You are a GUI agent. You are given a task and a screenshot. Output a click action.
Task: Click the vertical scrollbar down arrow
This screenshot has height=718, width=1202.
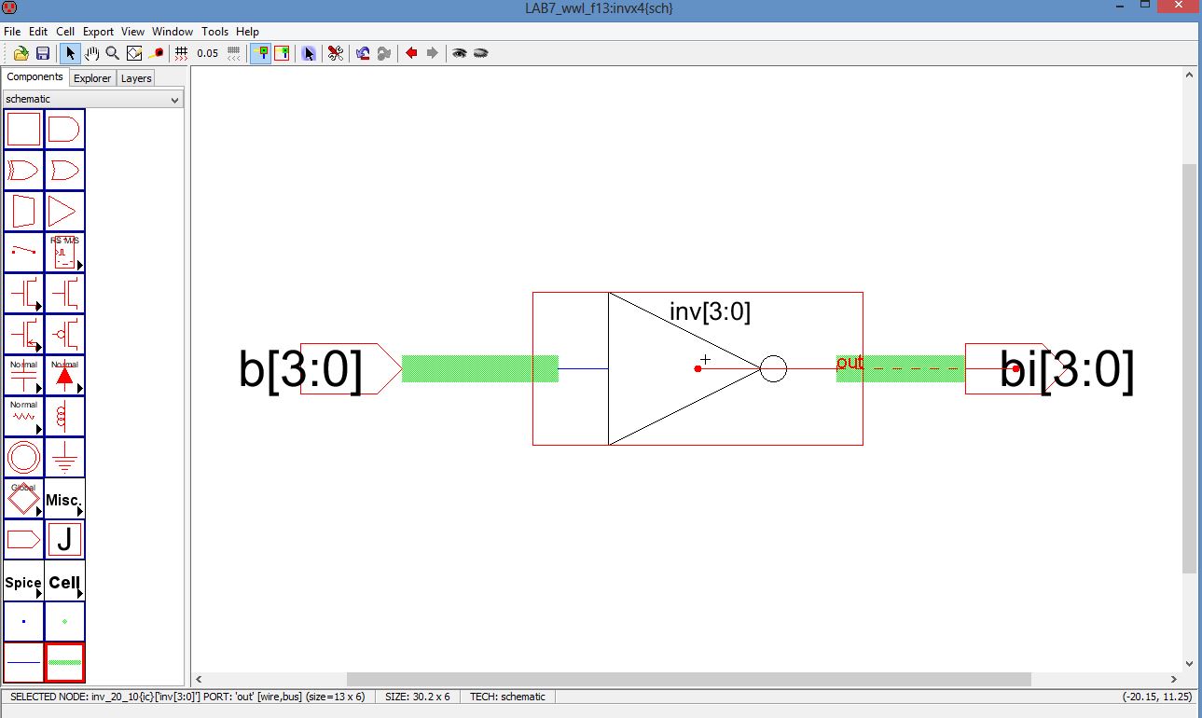pyautogui.click(x=1189, y=664)
